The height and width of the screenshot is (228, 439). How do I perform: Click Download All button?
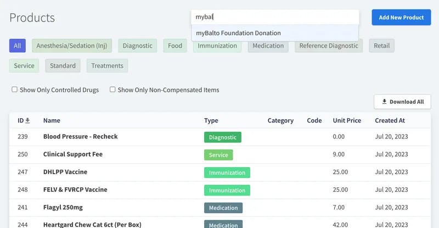tap(402, 102)
